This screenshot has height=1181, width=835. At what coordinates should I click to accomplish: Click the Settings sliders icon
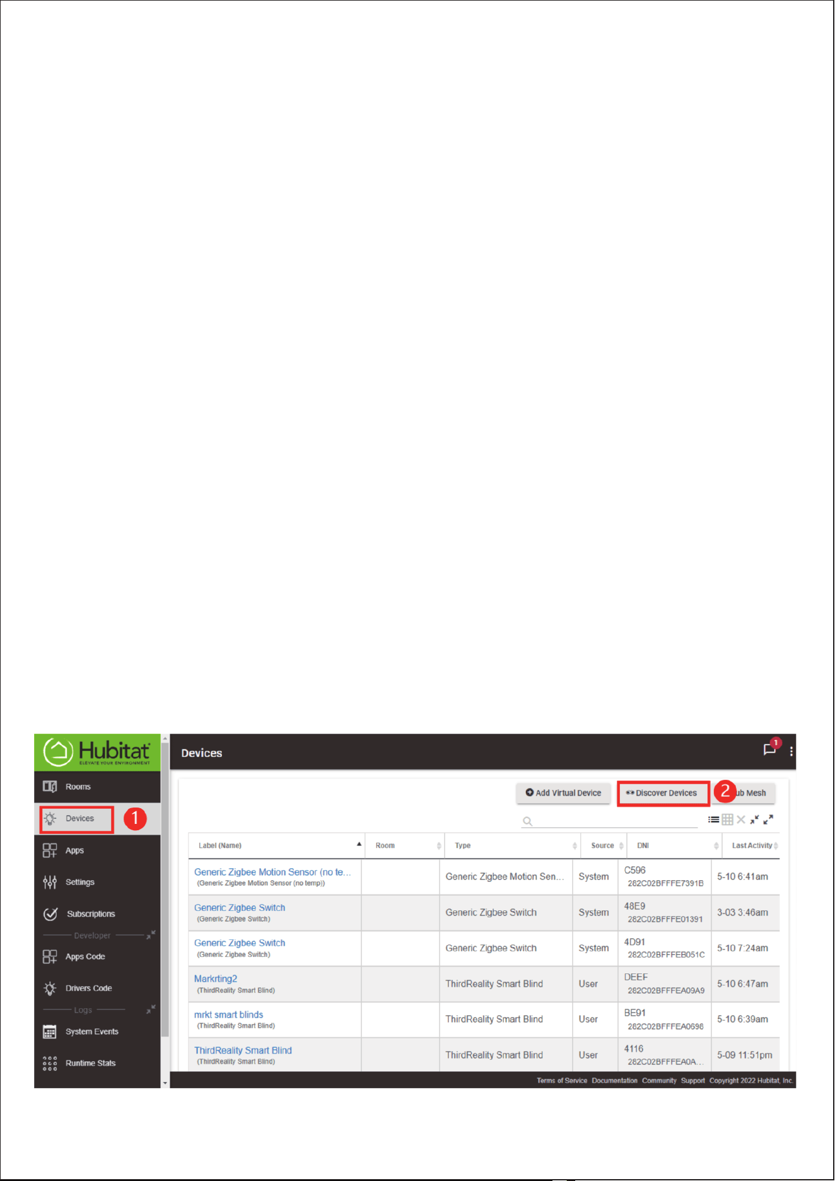[x=50, y=882]
